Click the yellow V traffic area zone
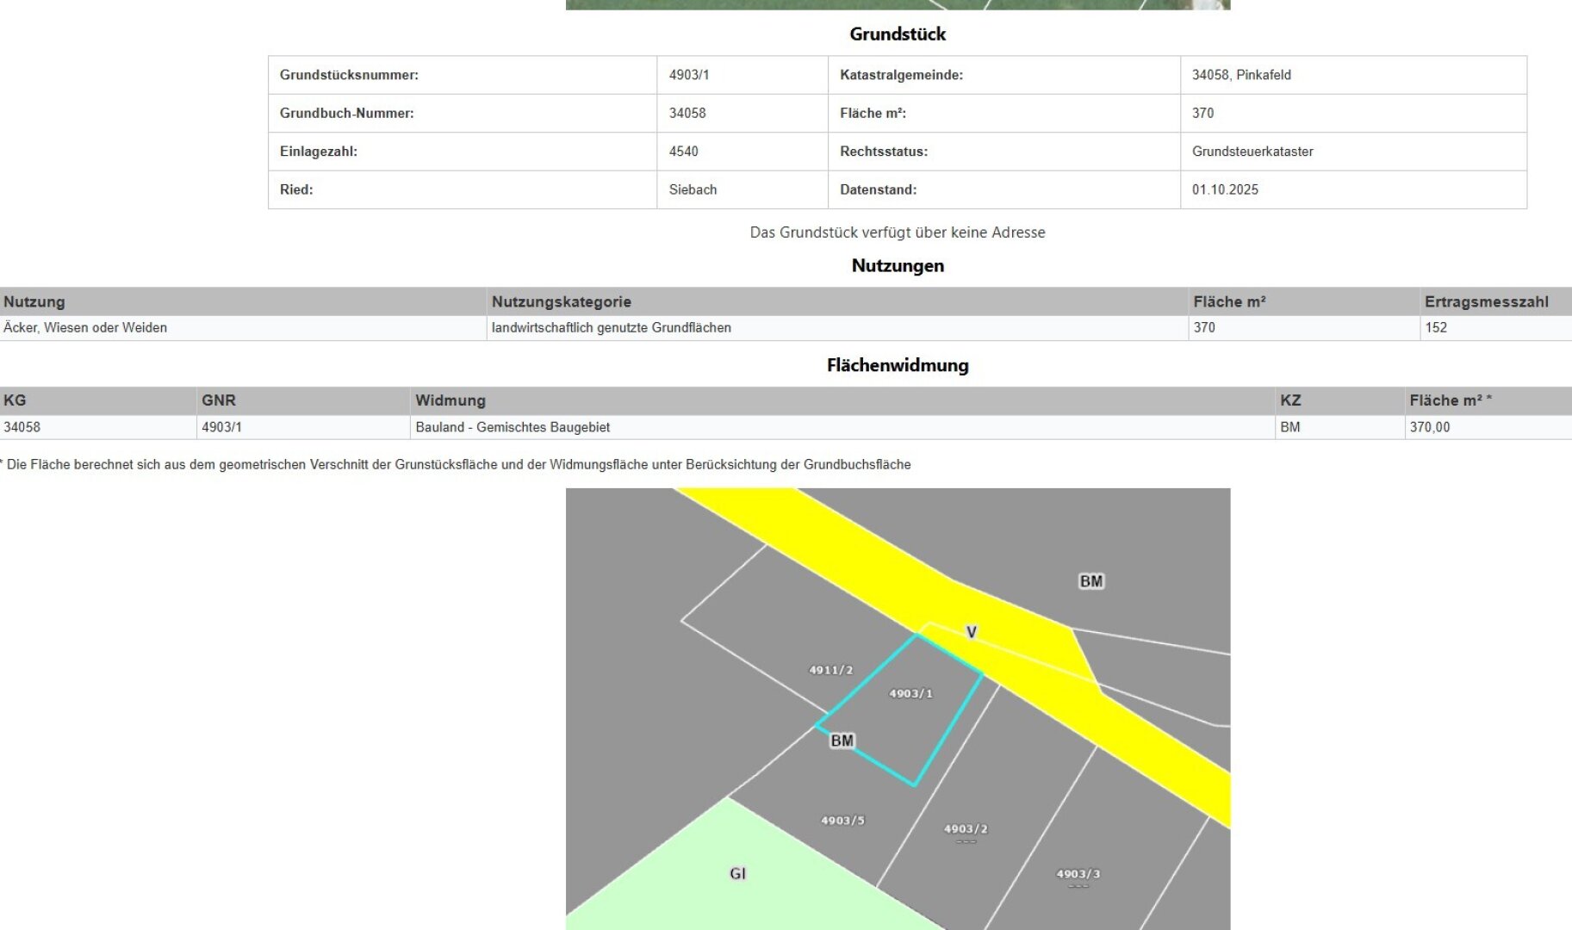This screenshot has width=1572, height=930. pos(971,633)
